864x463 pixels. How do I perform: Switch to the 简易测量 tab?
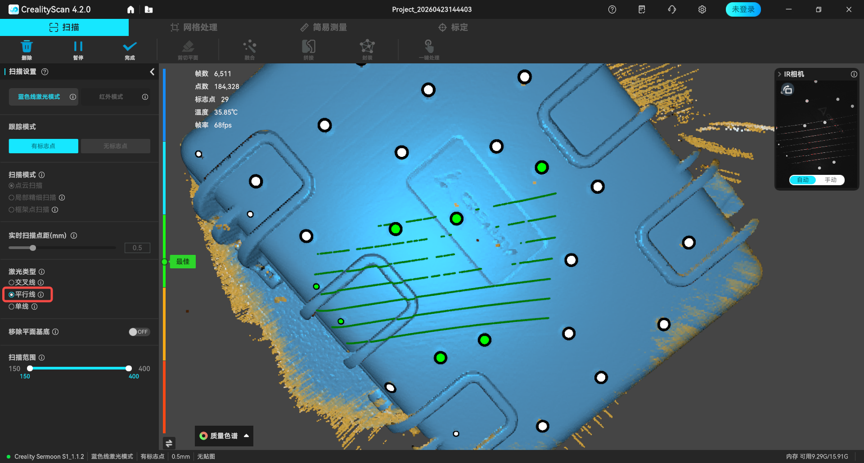coord(324,27)
